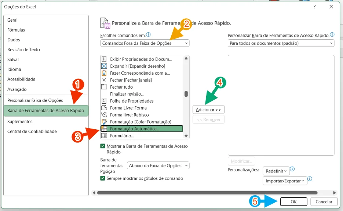Close the Opções do Excel dialog
This screenshot has height=211, width=343.
pyautogui.click(x=331, y=7)
